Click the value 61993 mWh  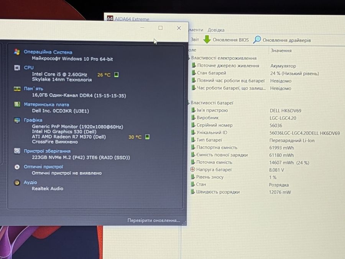(281, 148)
